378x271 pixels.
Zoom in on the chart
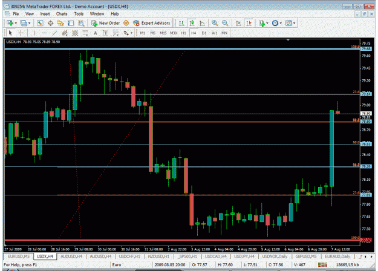215,23
